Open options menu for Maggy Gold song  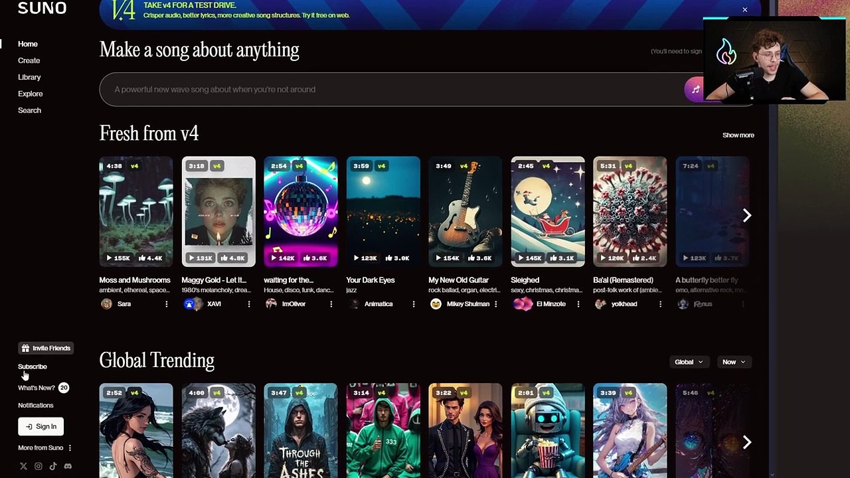pyautogui.click(x=249, y=304)
